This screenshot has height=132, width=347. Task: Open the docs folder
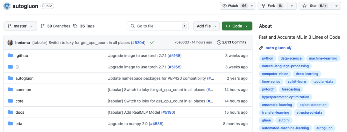[x=20, y=112]
